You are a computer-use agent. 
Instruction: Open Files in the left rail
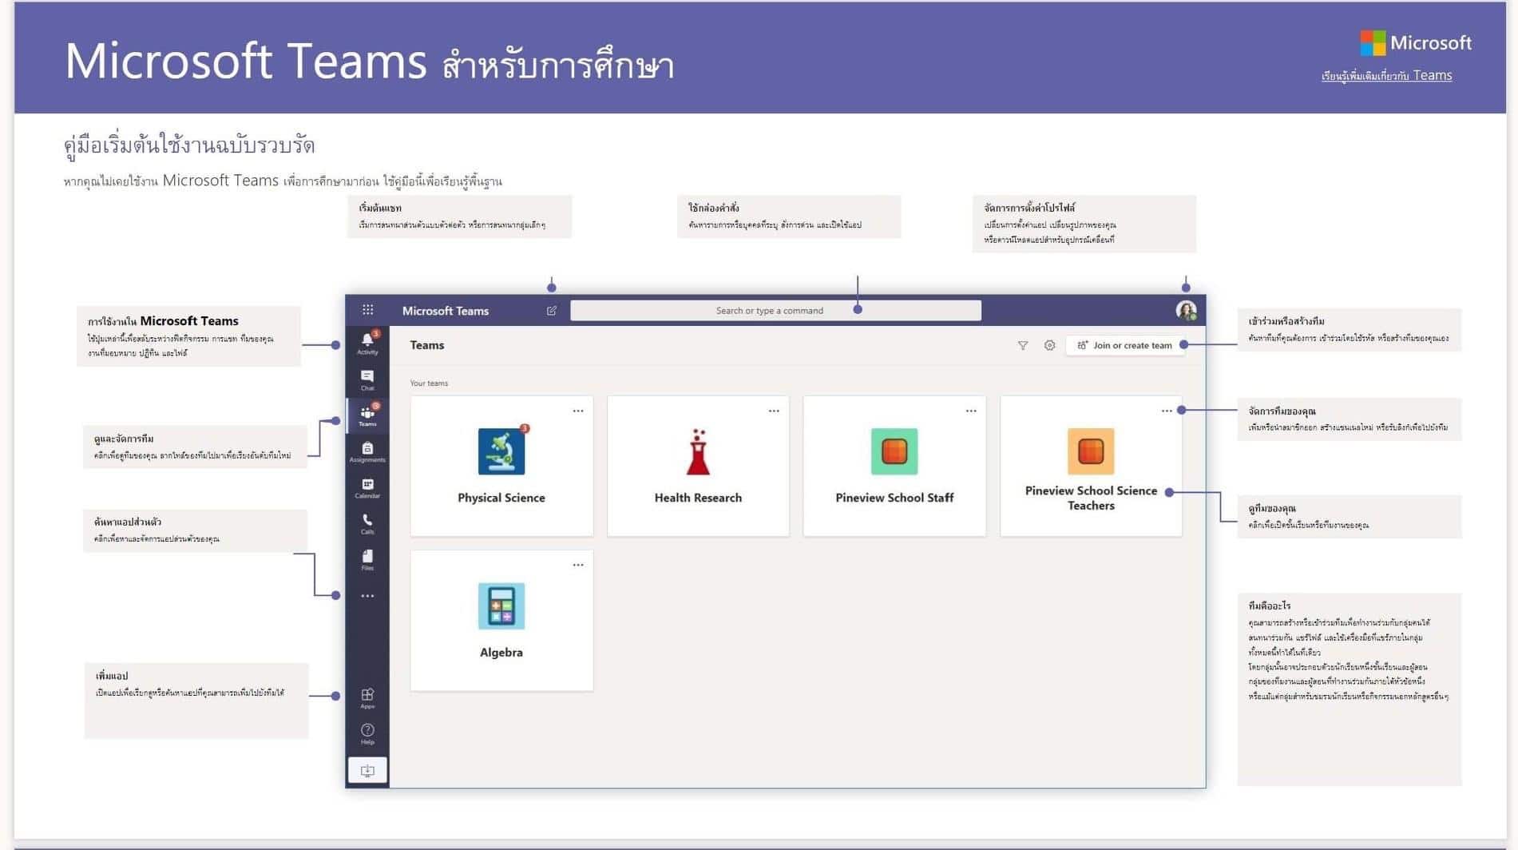click(x=367, y=560)
